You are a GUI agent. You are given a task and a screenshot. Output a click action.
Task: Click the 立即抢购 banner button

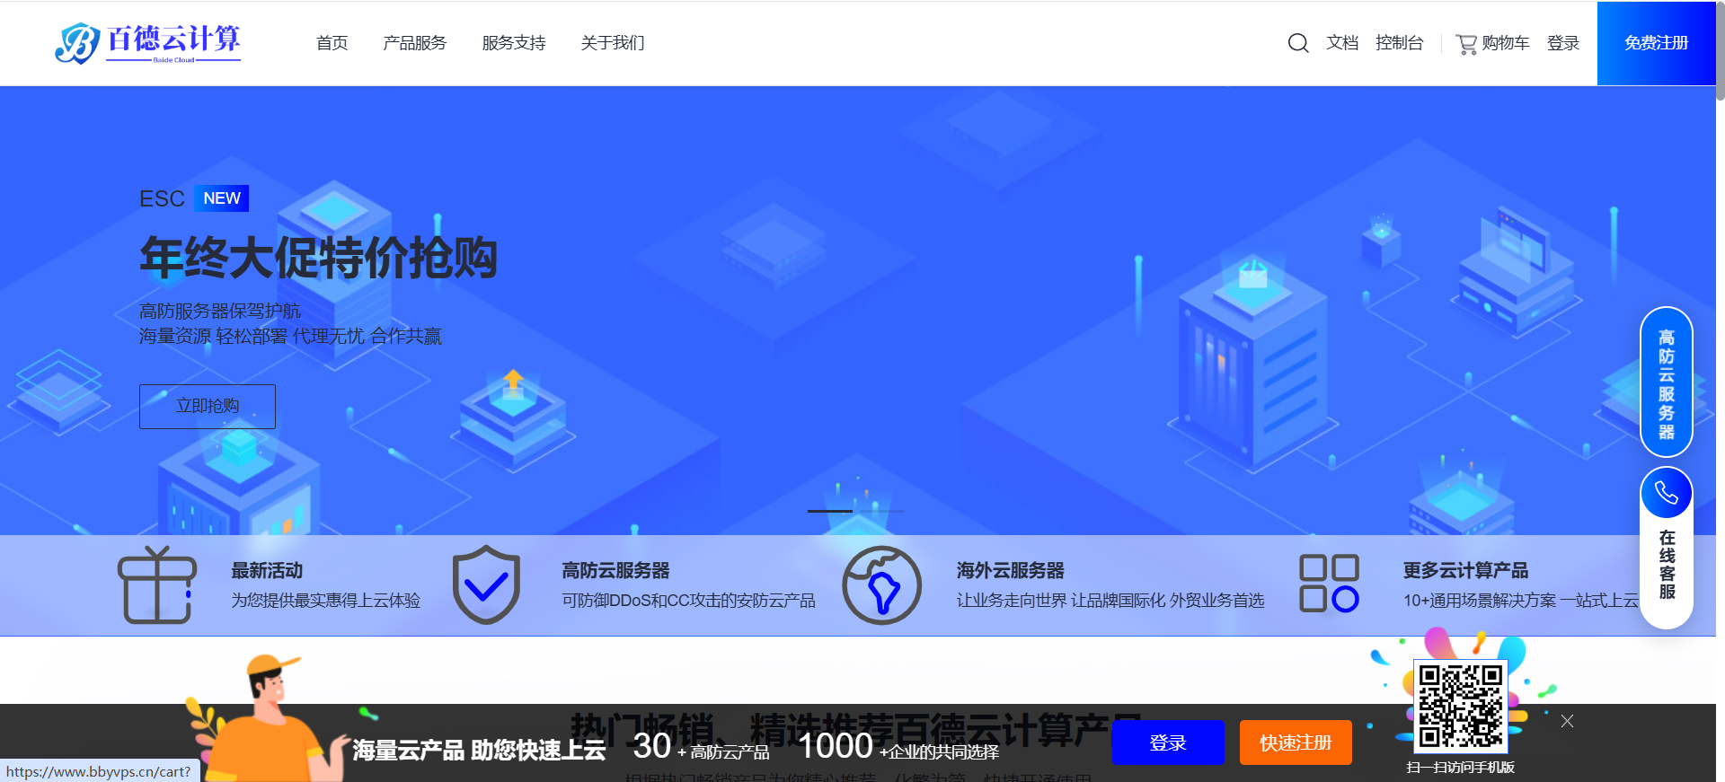click(x=208, y=406)
